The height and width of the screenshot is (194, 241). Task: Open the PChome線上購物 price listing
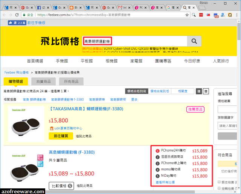pyautogui.click(x=182, y=163)
